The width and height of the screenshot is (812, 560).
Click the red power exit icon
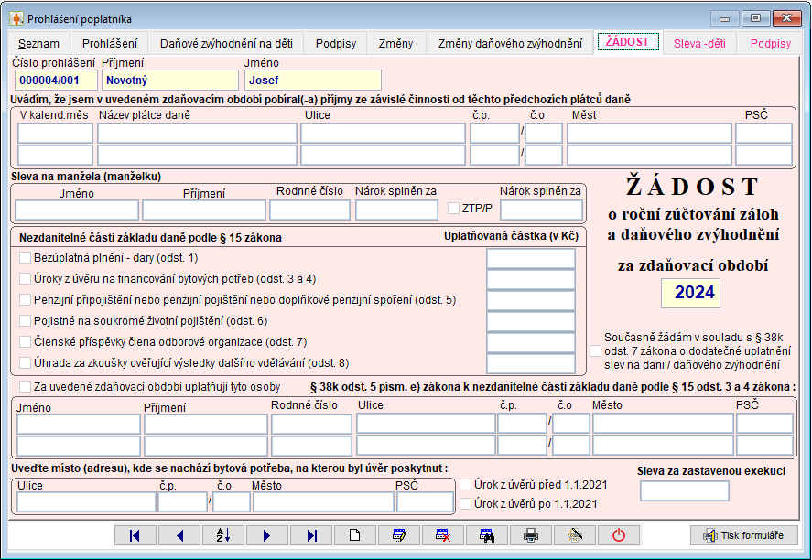(619, 535)
